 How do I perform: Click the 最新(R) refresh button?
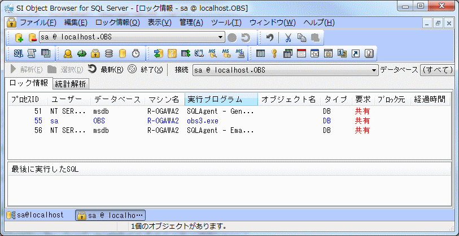pos(106,70)
